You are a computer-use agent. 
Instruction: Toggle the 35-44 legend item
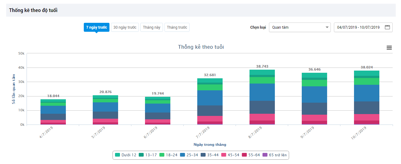pyautogui.click(x=209, y=155)
